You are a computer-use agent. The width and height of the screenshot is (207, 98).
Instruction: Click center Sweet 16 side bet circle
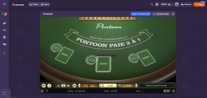92,60
